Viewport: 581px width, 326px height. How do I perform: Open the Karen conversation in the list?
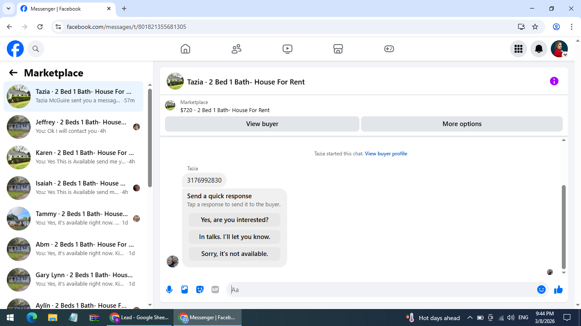(74, 157)
